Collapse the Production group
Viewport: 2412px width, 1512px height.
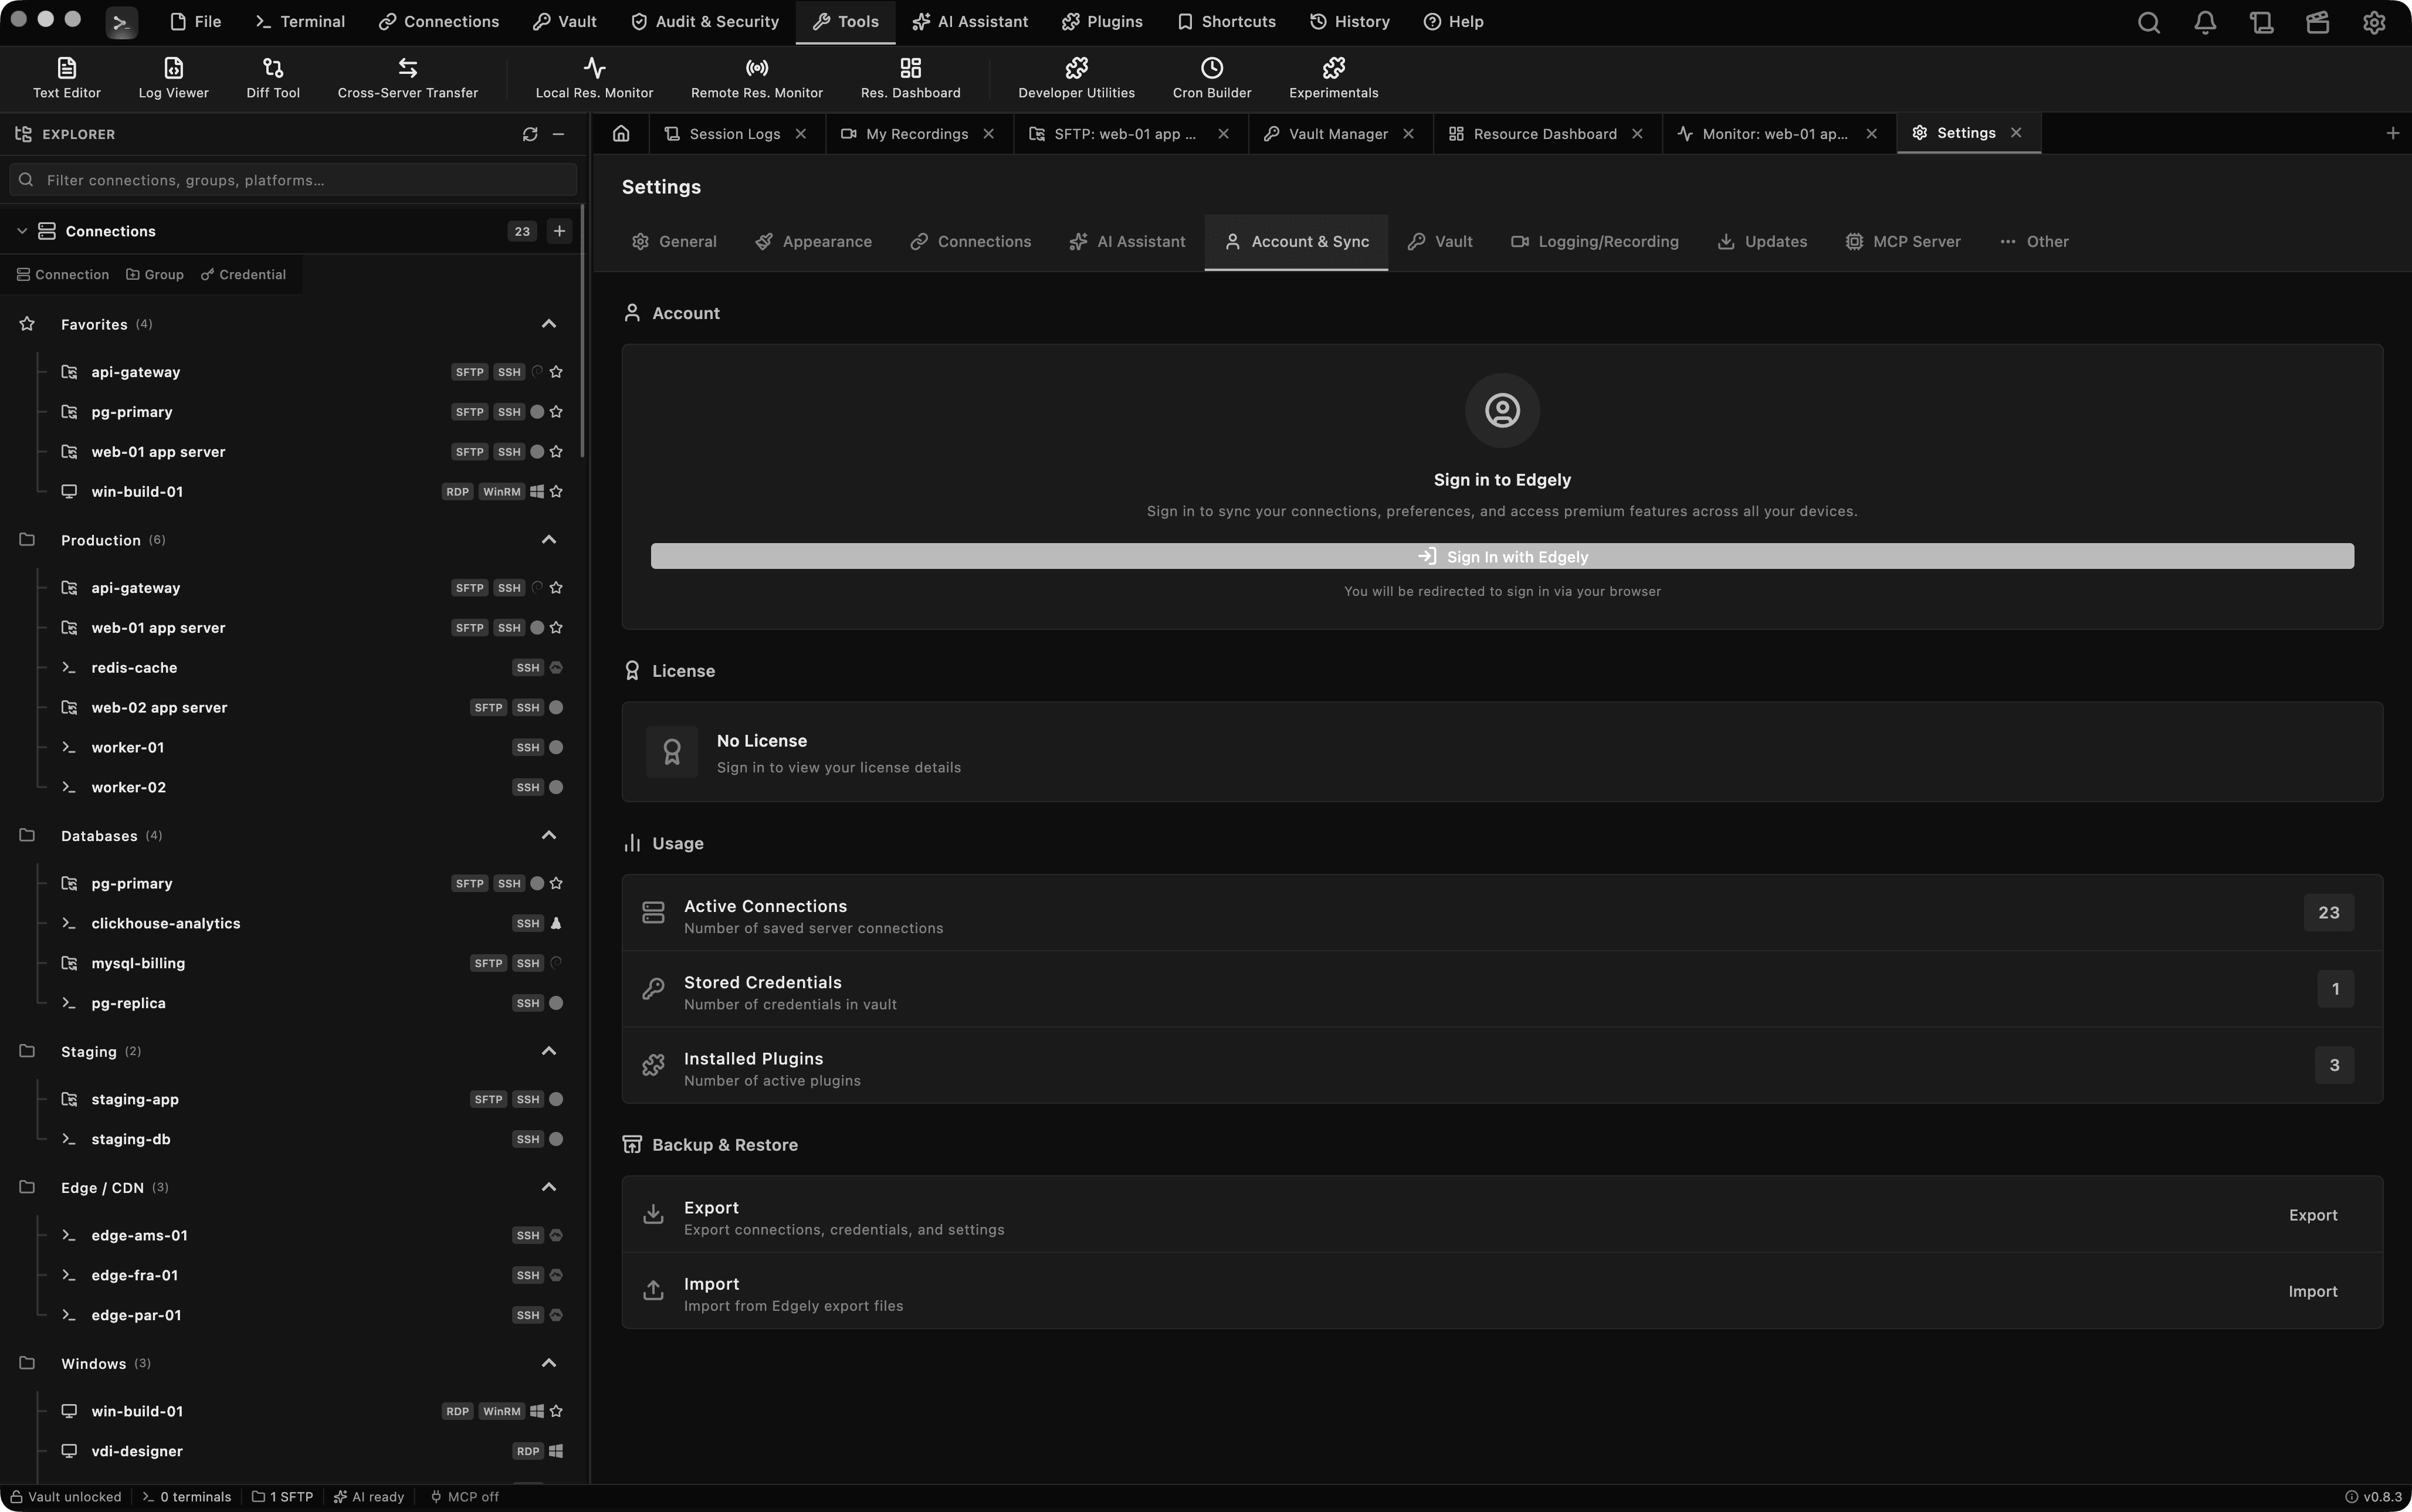click(548, 540)
